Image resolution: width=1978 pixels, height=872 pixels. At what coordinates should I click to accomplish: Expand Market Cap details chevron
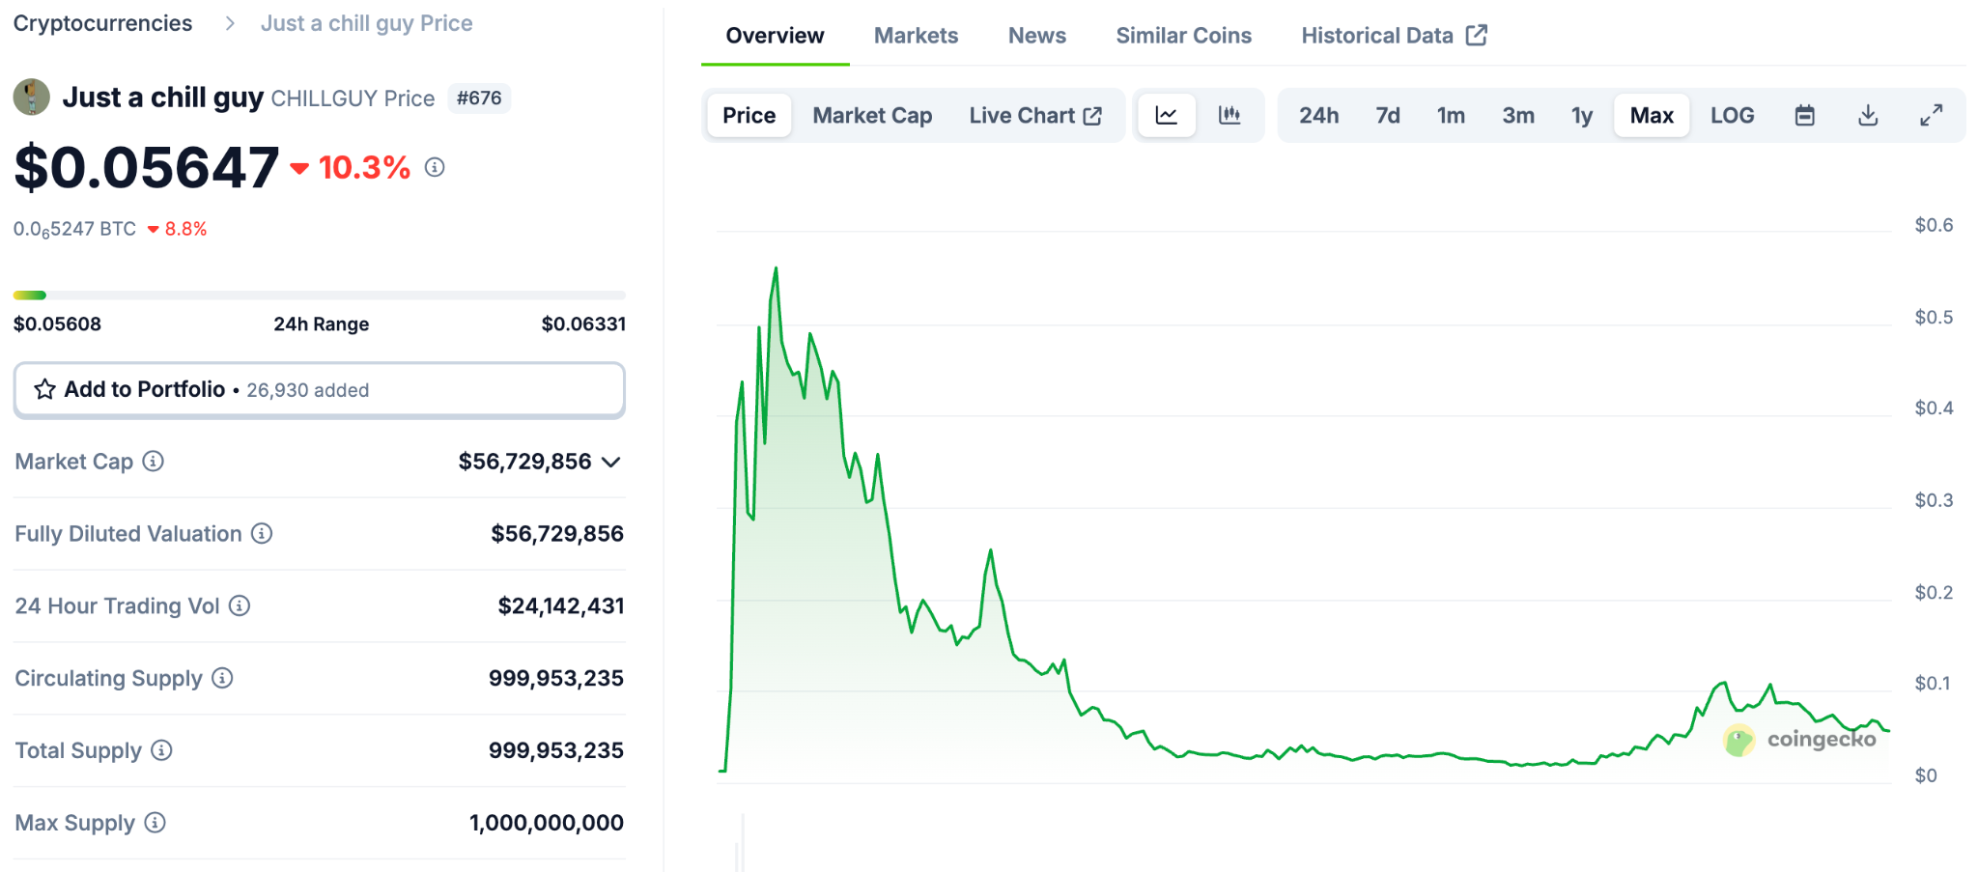[x=610, y=463]
